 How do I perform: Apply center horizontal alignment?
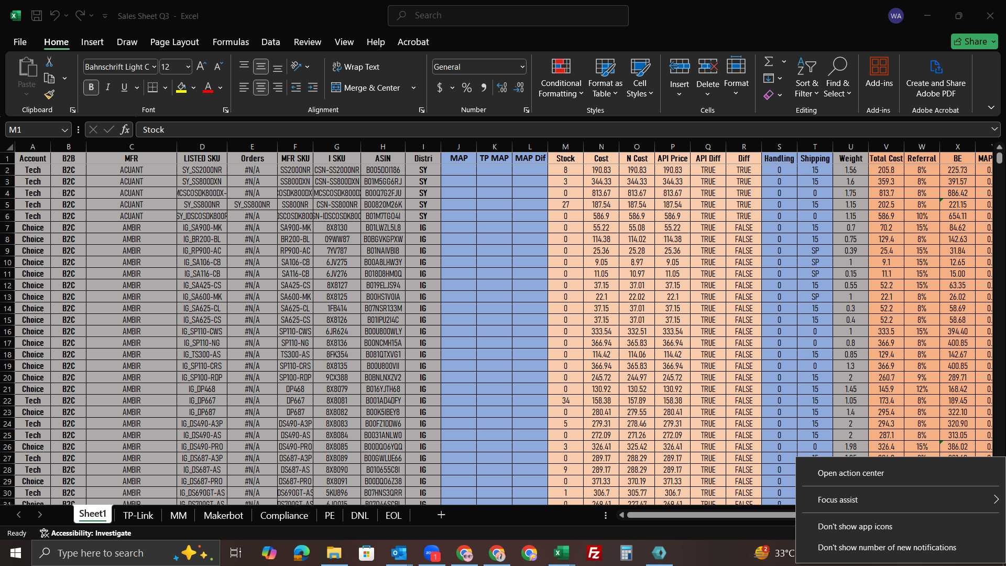pyautogui.click(x=260, y=88)
